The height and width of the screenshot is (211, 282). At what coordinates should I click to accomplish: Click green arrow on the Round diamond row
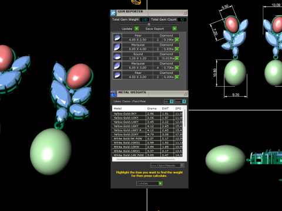coord(177,59)
